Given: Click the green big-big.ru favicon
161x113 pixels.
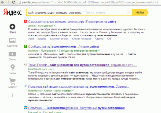Looking at the screenshot, I should pos(25,46).
